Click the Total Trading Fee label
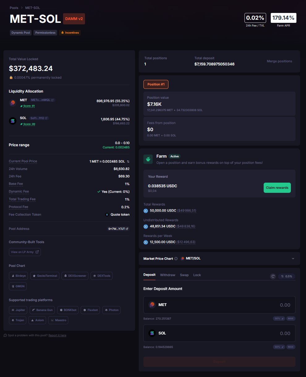Screen dimensions: 306x377 [x=22, y=199]
